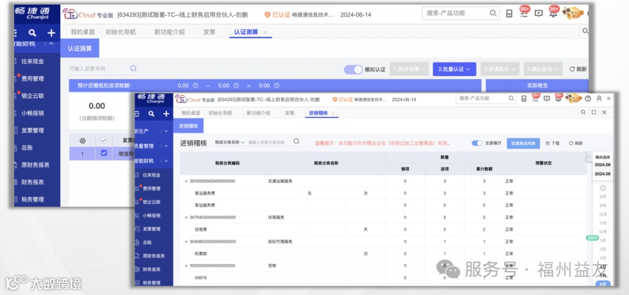Collapse the 3070402000000000000 tree row
Screen dimensions: 629x295
click(x=186, y=218)
